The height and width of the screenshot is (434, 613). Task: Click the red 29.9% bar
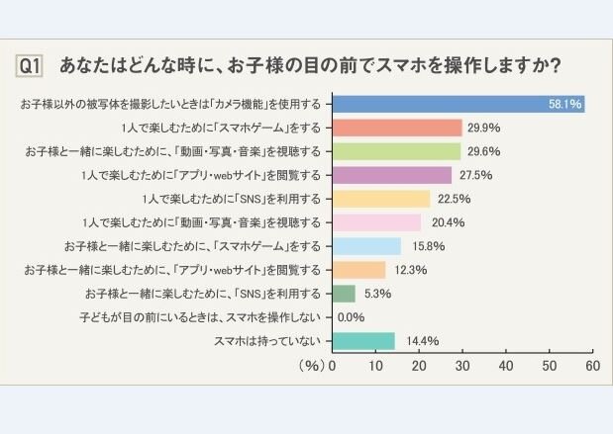pyautogui.click(x=397, y=128)
